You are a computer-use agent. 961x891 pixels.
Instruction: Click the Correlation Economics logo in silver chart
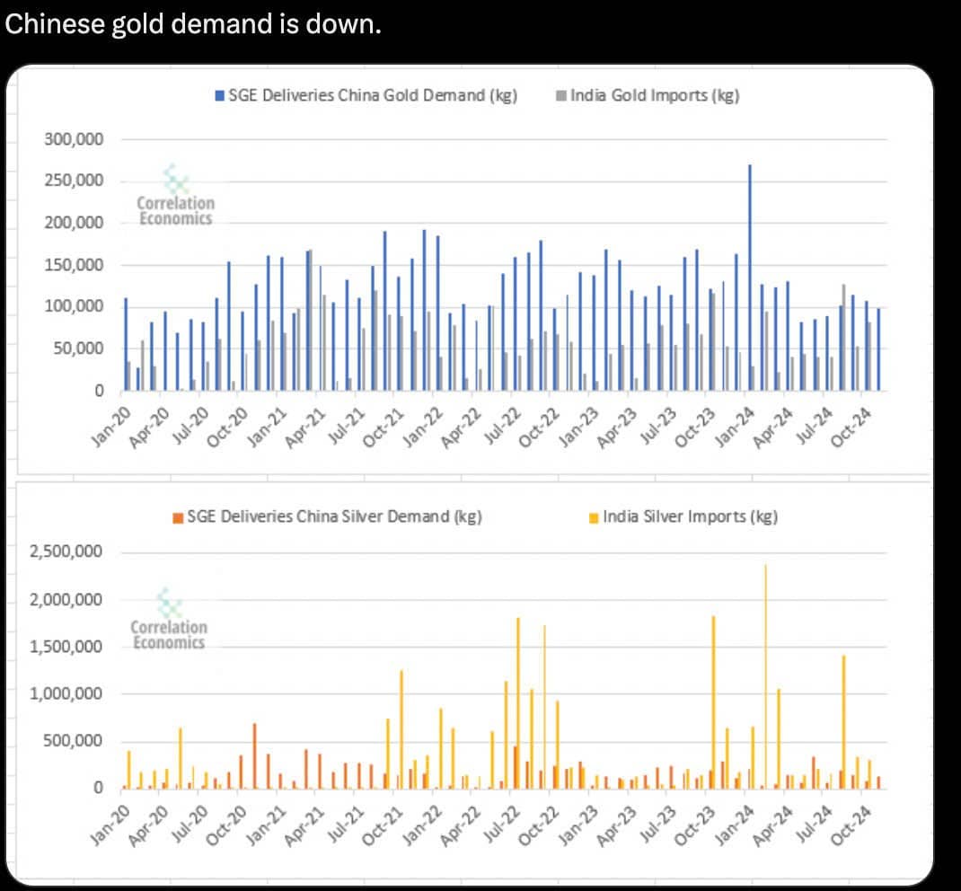point(169,620)
